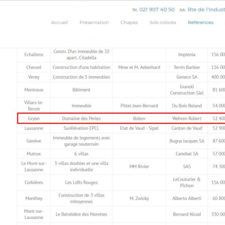This screenshot has width=225, height=225.
Task: Click the Références navigation link
Action: coord(200,22)
